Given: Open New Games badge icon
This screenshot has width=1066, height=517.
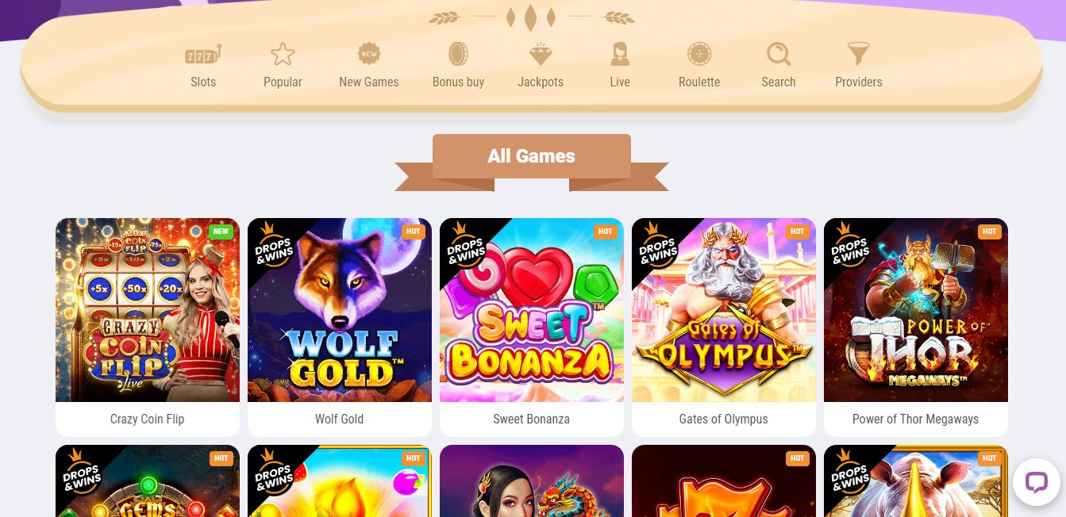Looking at the screenshot, I should pyautogui.click(x=369, y=54).
